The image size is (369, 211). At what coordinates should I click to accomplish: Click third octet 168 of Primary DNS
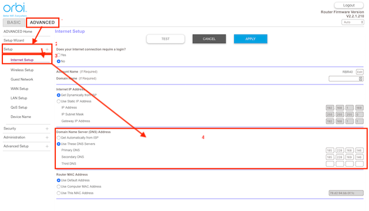pos(349,151)
